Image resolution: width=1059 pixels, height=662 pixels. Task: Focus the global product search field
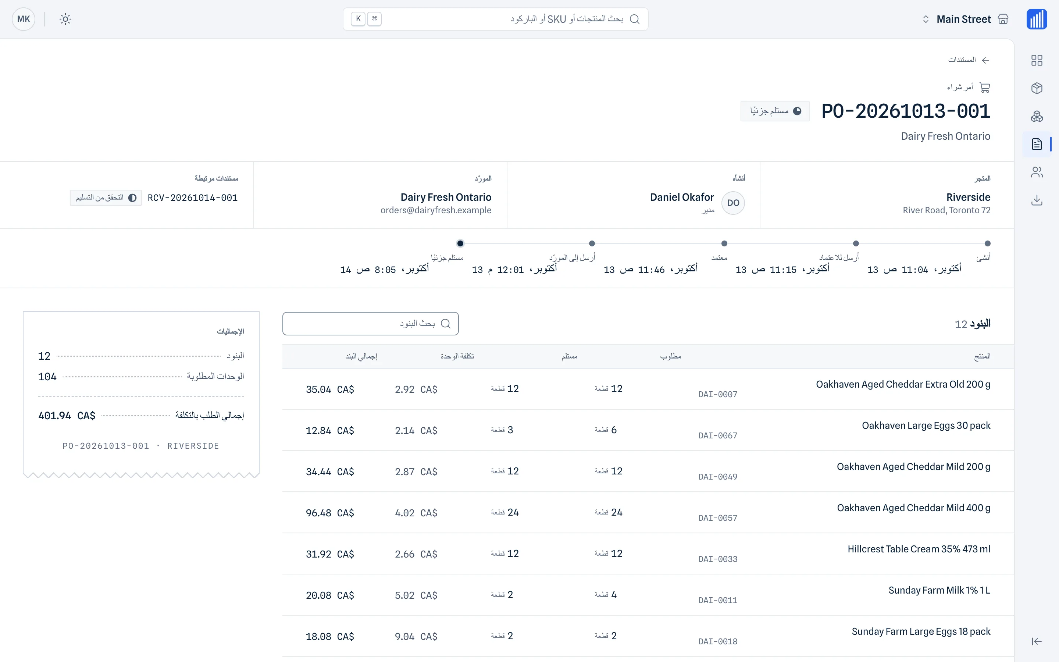pos(495,19)
